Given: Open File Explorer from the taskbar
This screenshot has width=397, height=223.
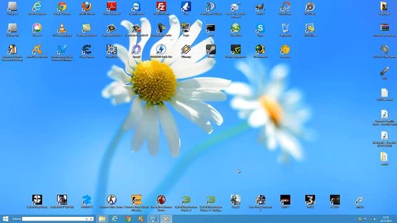Looking at the screenshot, I should 102,219.
